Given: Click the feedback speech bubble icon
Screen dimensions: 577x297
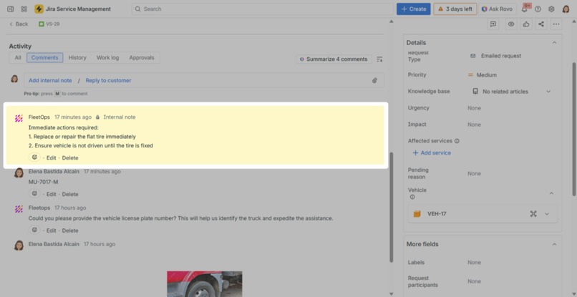Looking at the screenshot, I should 493,24.
